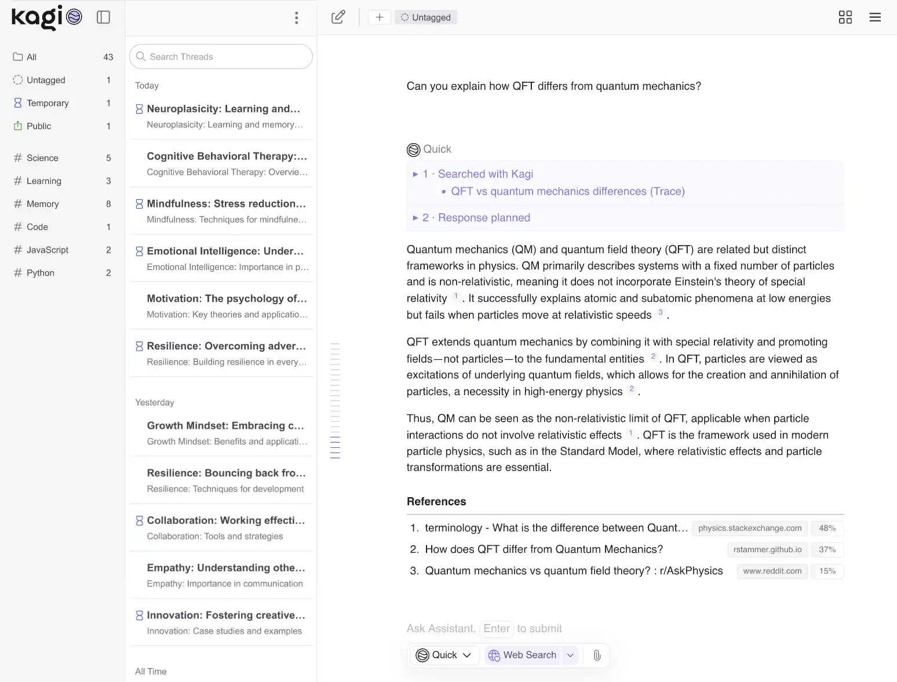The height and width of the screenshot is (682, 897).
Task: Click the paperclip attach file icon
Action: (x=597, y=655)
